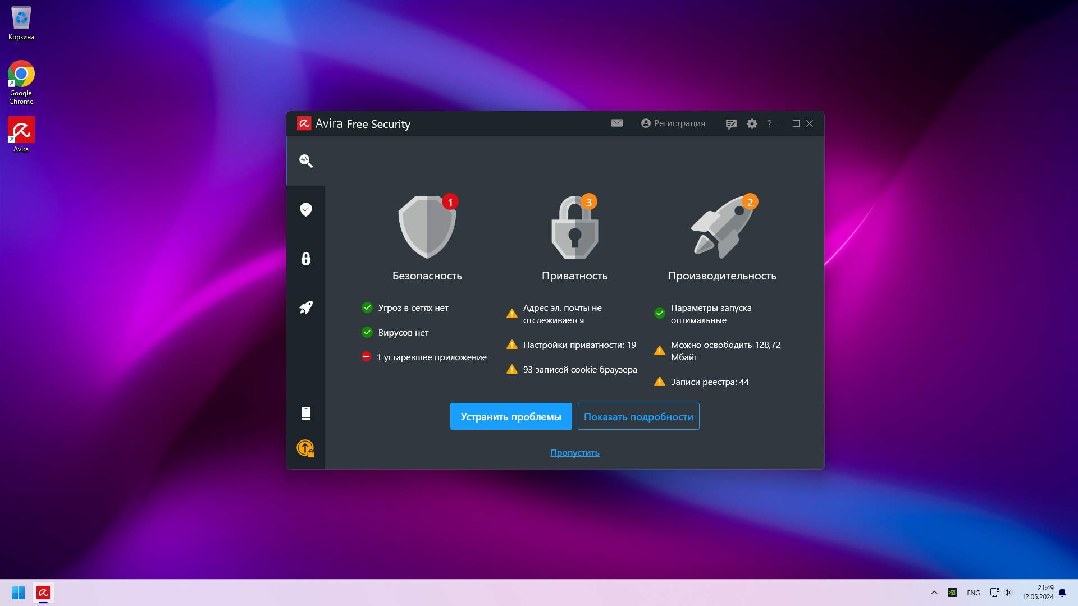
Task: Open the Performance rocket sidebar section
Action: tap(305, 307)
